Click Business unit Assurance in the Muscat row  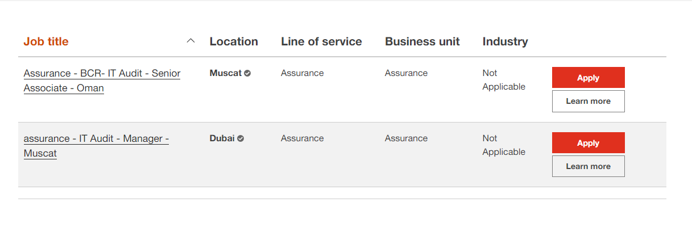[407, 73]
